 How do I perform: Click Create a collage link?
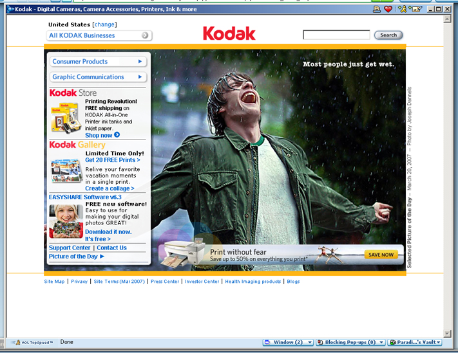click(x=110, y=188)
